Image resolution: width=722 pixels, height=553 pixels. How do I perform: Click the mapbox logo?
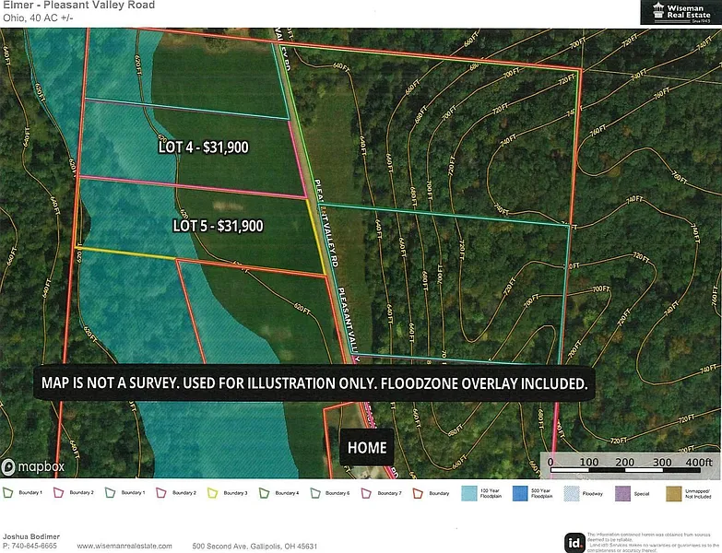click(34, 466)
